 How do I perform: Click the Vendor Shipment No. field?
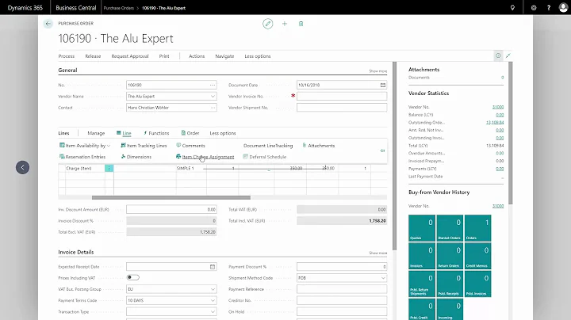pos(342,108)
